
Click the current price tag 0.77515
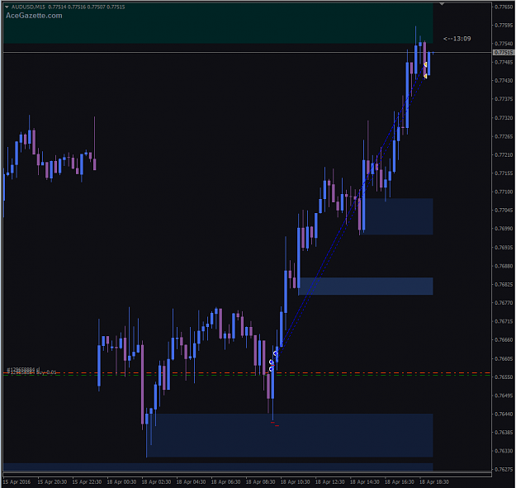point(504,53)
